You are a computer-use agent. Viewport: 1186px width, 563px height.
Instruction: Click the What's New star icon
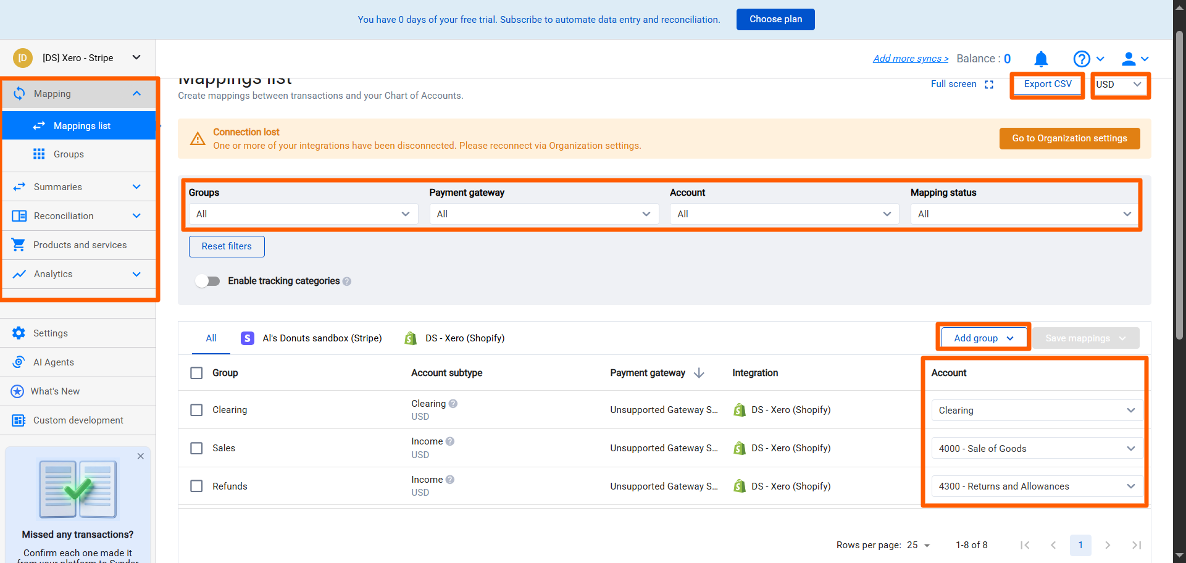coord(17,391)
